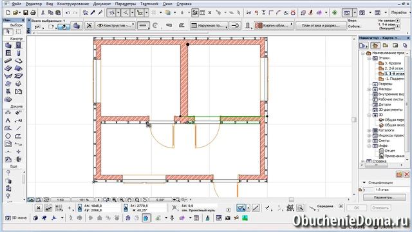
Task: Select the Wall tool in toolbox
Action: point(8,45)
